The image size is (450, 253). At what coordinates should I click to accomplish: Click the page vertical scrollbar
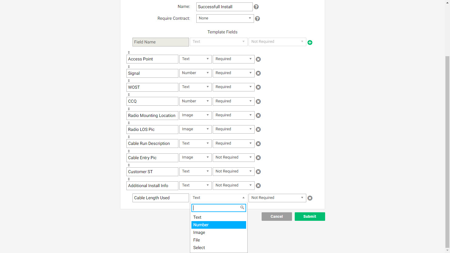click(447, 152)
